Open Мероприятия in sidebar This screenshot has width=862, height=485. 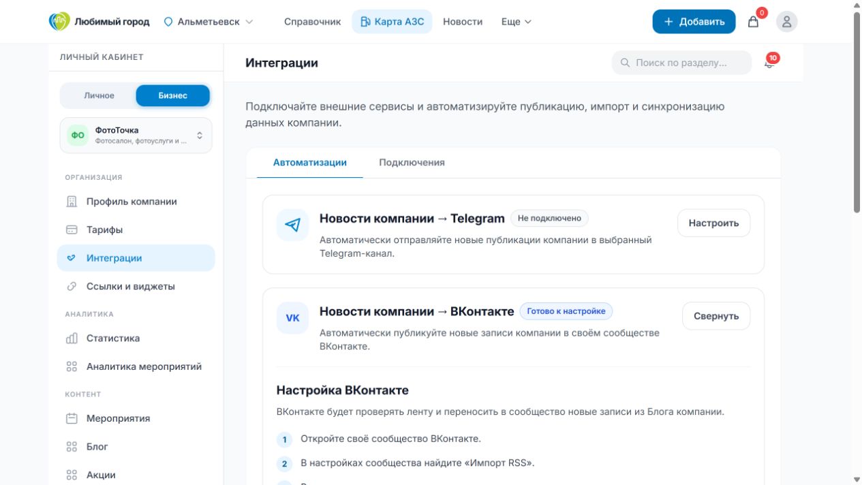pyautogui.click(x=136, y=419)
